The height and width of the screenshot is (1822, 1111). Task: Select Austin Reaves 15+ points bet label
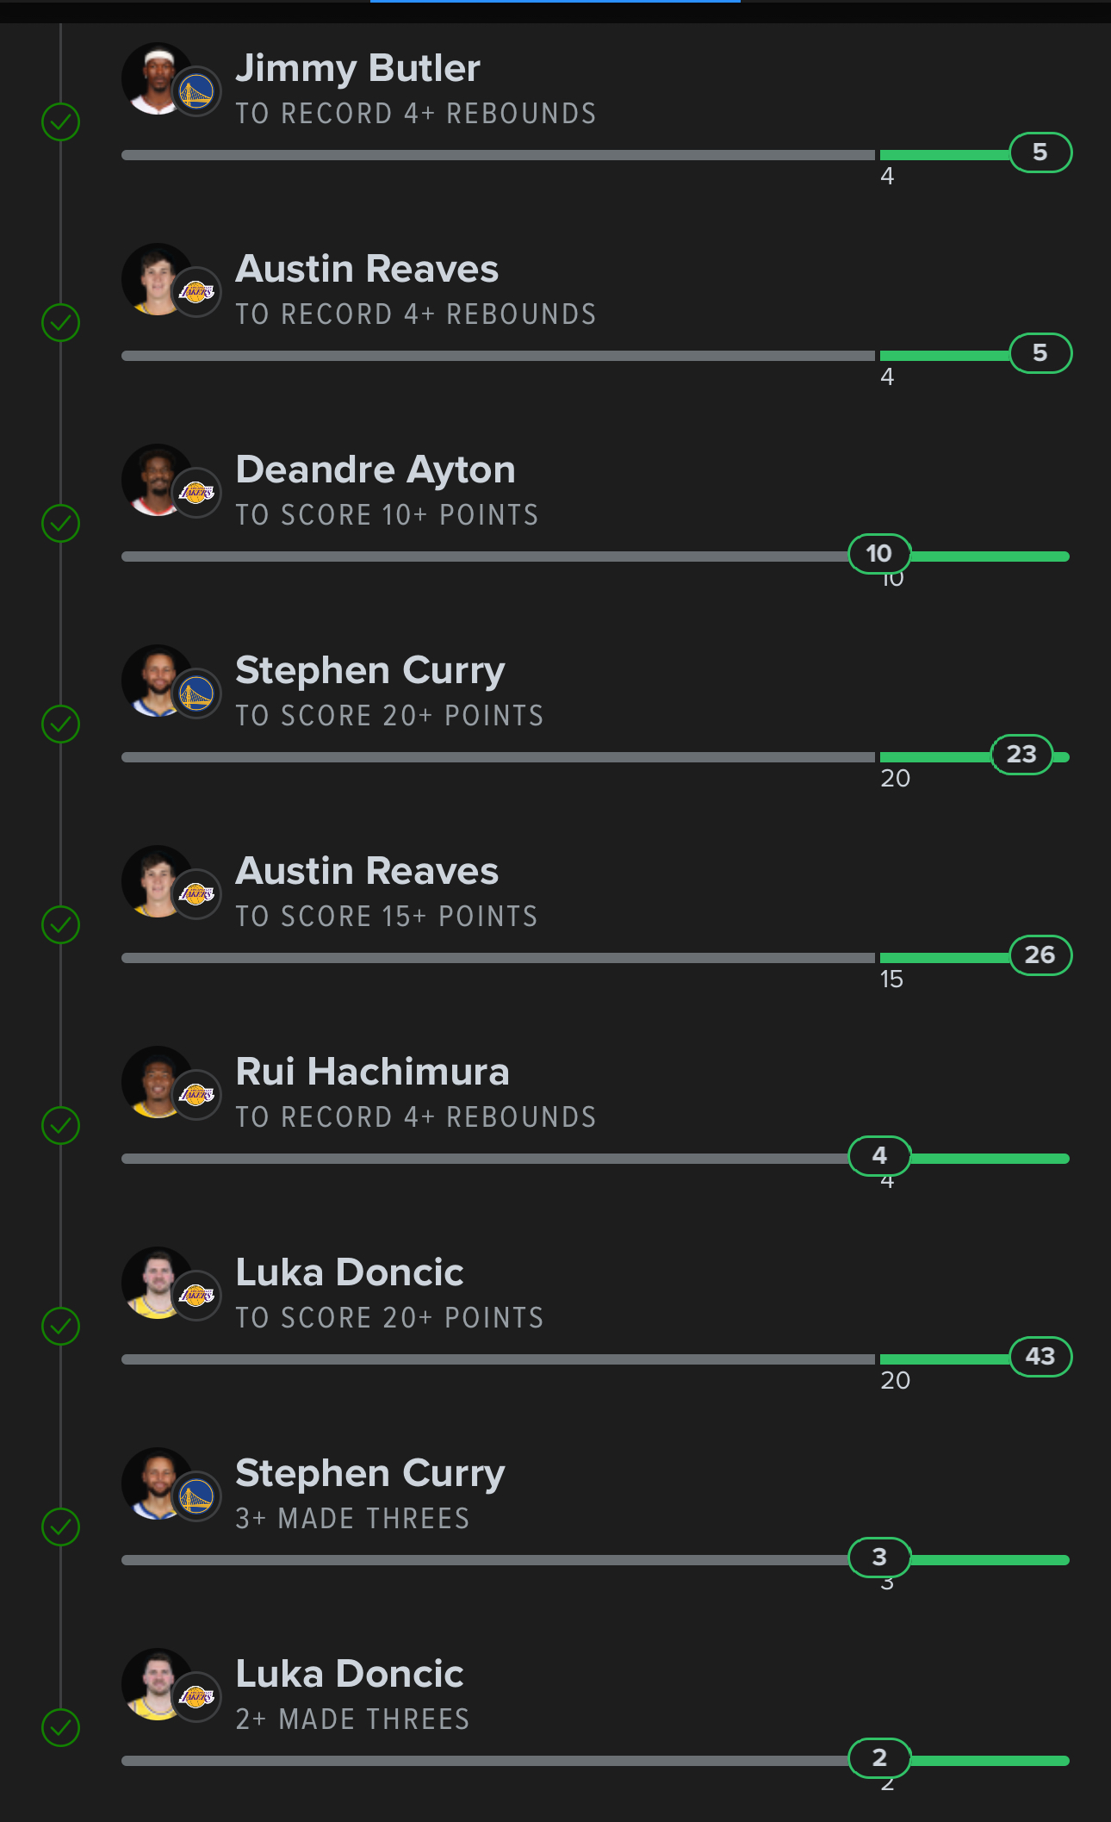[x=387, y=917]
